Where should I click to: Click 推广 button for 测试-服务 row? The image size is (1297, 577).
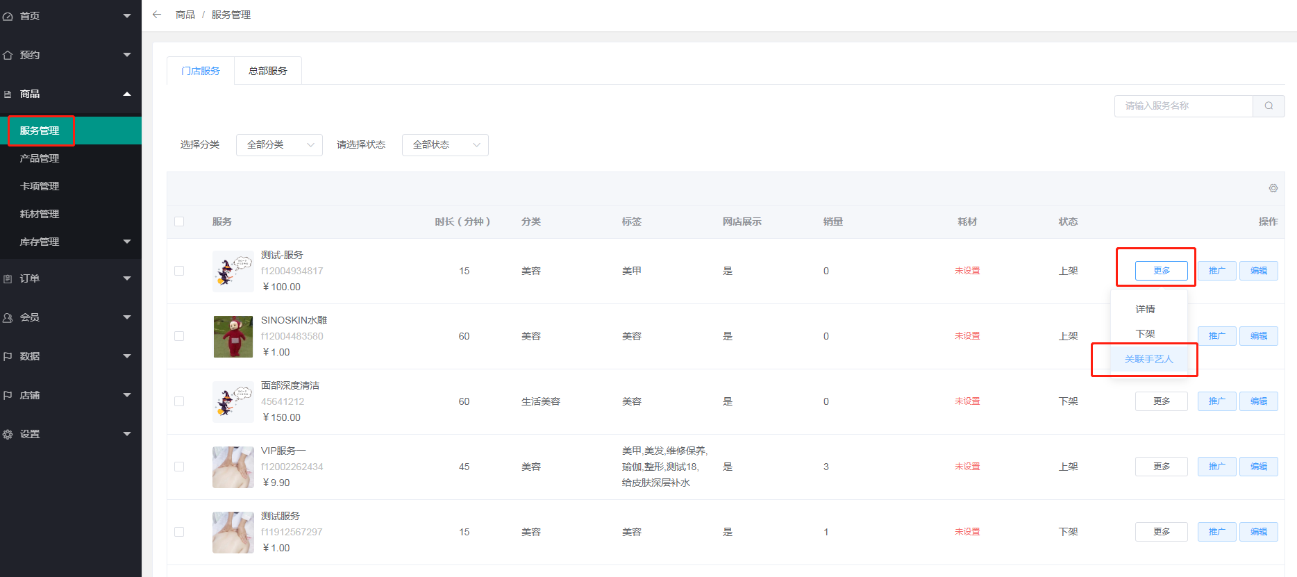1217,271
